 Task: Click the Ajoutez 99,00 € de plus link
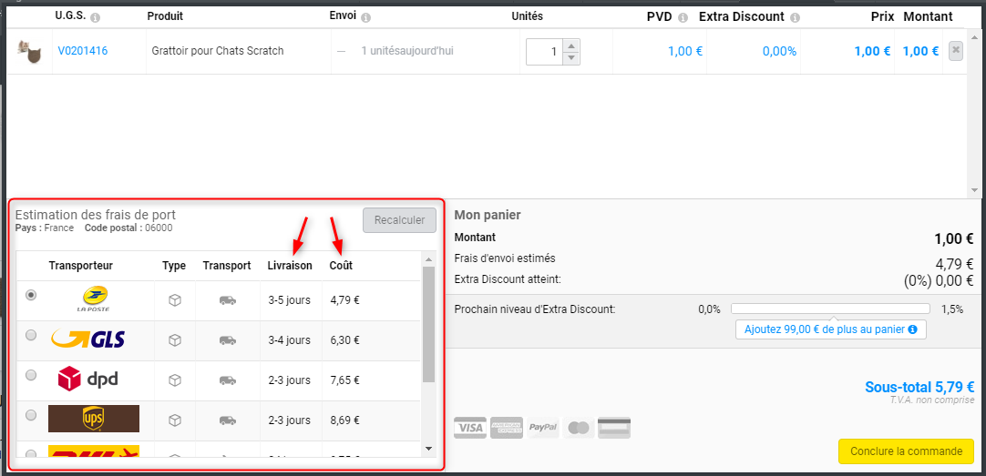[831, 329]
